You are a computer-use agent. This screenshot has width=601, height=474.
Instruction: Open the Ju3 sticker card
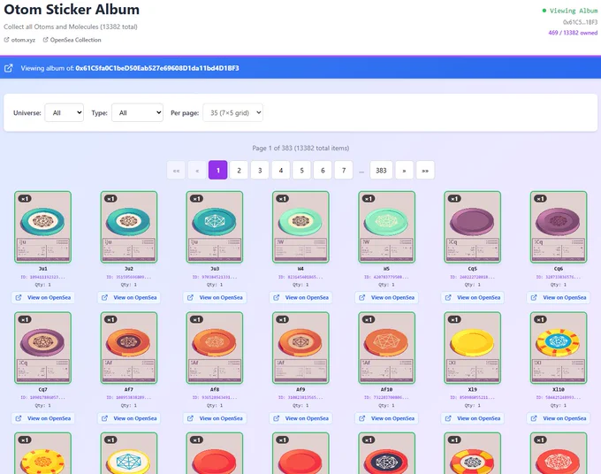215,227
